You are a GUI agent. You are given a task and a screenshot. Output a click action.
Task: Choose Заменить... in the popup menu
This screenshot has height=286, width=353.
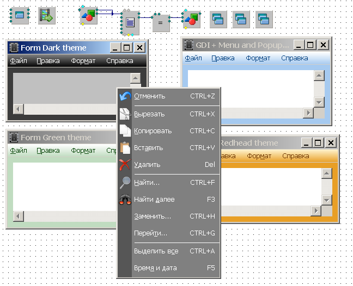[x=169, y=216]
